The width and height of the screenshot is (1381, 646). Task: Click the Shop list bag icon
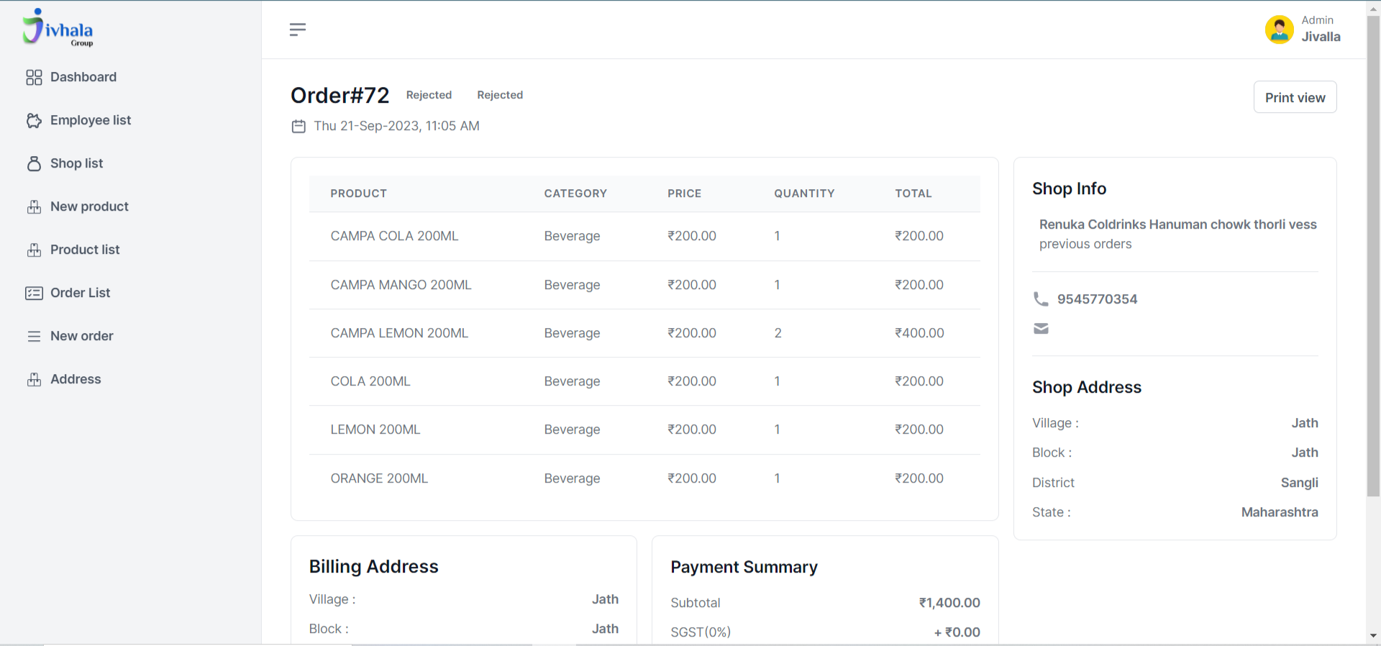(x=34, y=164)
